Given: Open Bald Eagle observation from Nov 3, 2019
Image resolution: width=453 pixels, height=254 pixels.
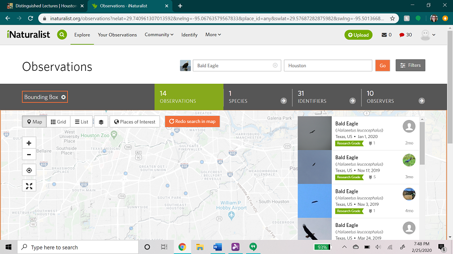Looking at the screenshot, I should (358, 201).
